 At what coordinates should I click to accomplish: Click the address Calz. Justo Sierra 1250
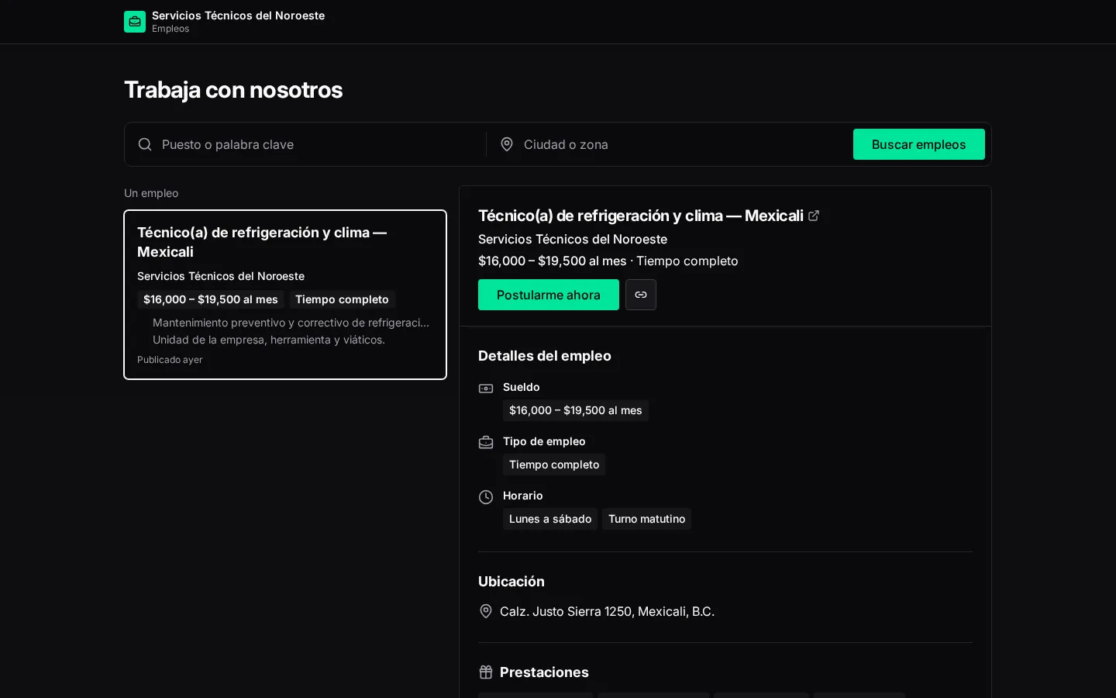pos(607,611)
